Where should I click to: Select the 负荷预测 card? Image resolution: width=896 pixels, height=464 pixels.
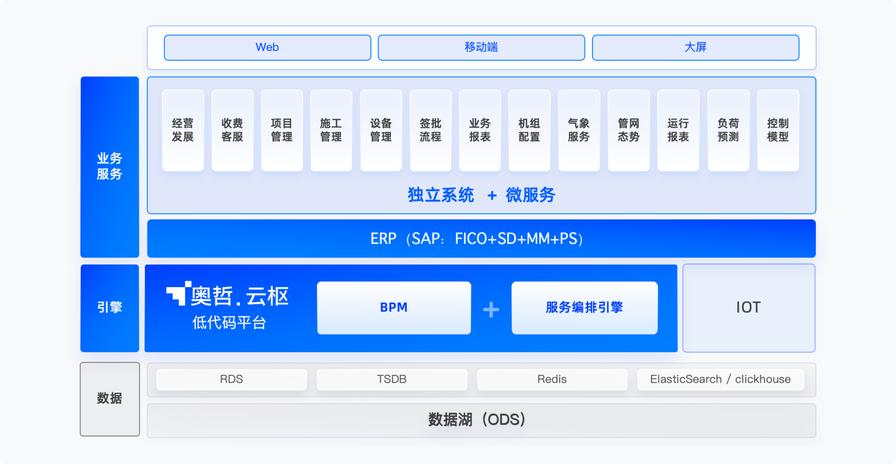coord(728,130)
